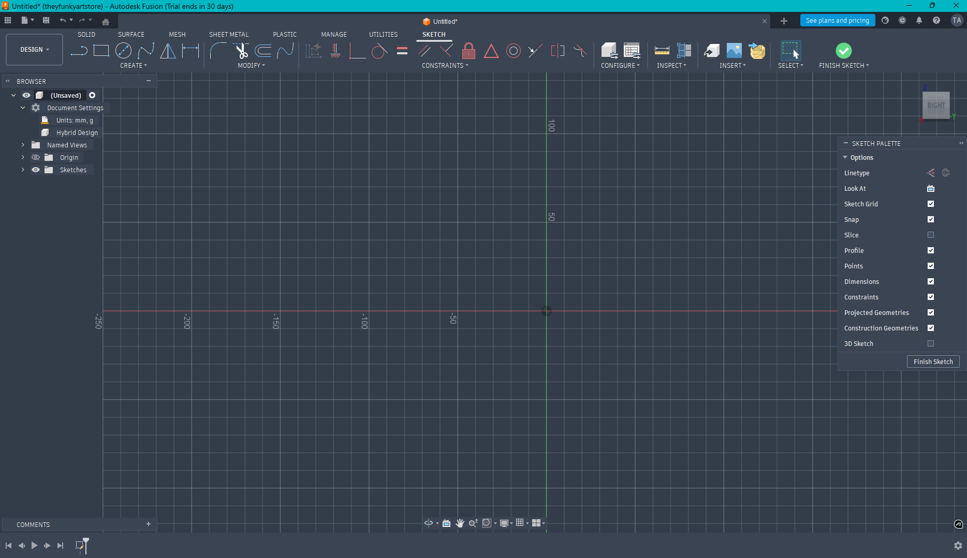
Task: Open the MODIFY dropdown menu
Action: tap(251, 66)
